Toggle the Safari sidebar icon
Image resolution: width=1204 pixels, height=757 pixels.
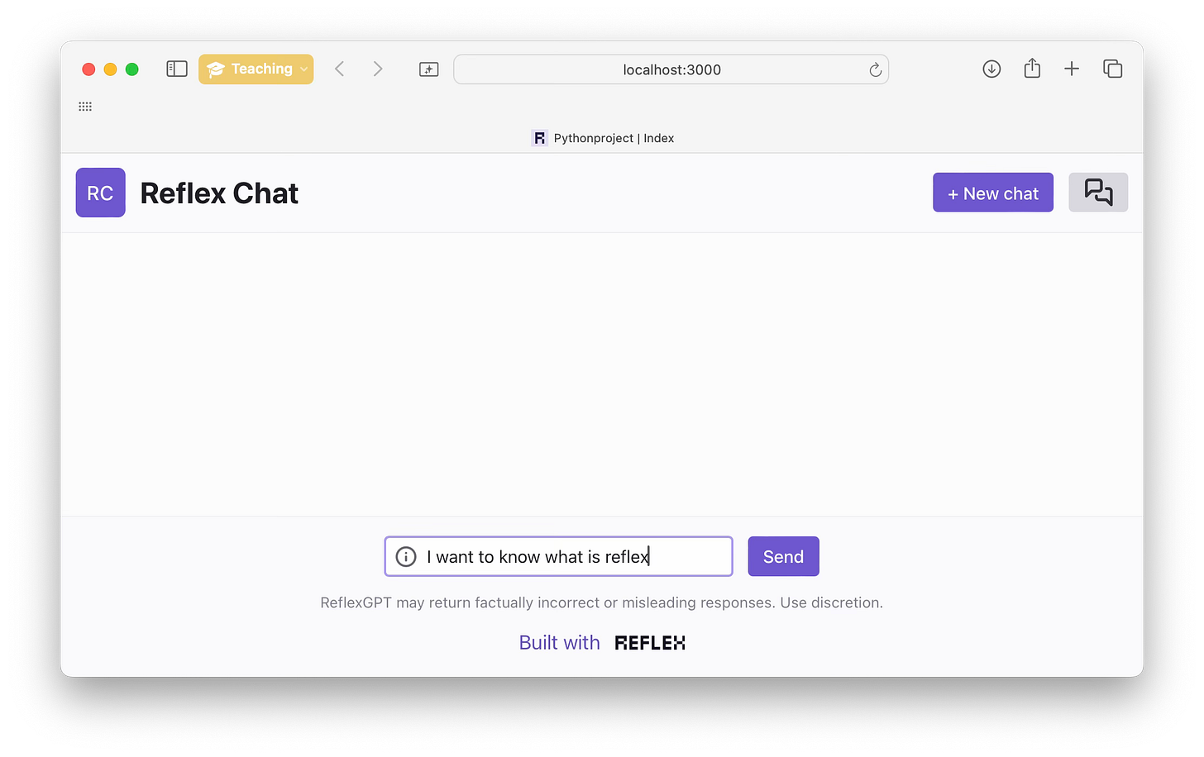(177, 69)
